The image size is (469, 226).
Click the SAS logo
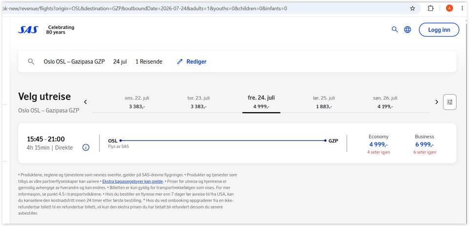[28, 30]
